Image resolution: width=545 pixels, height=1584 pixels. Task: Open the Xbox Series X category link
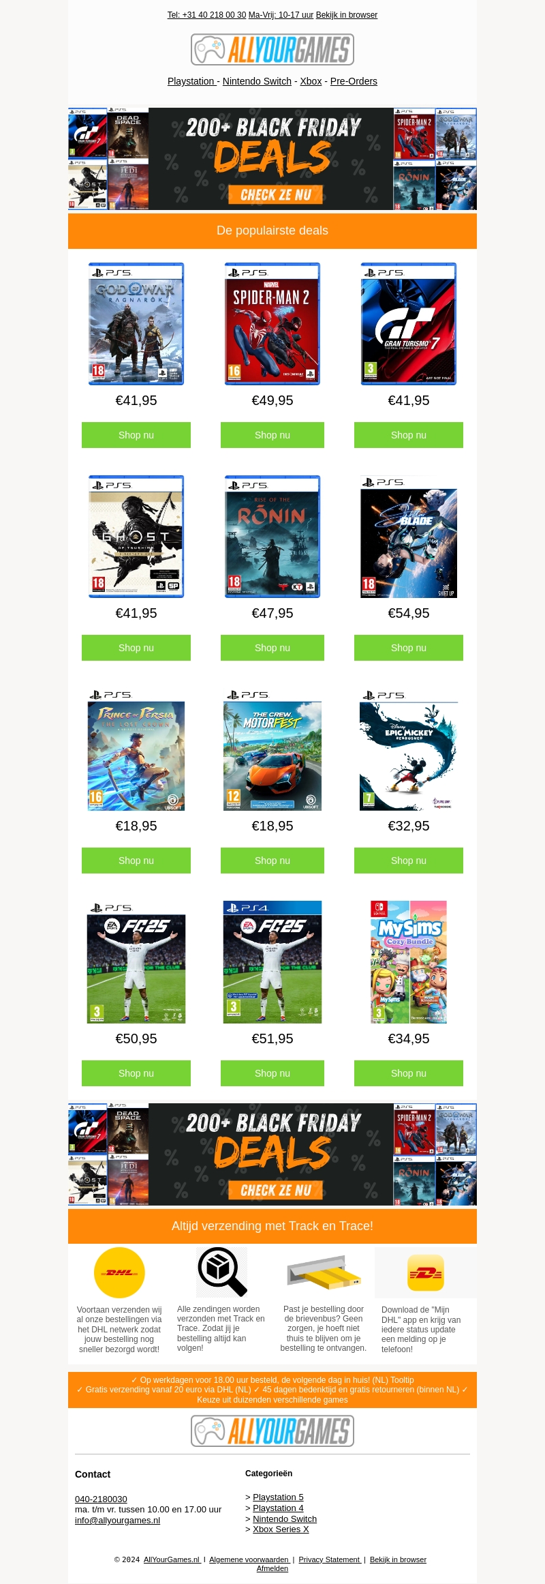(x=281, y=1529)
